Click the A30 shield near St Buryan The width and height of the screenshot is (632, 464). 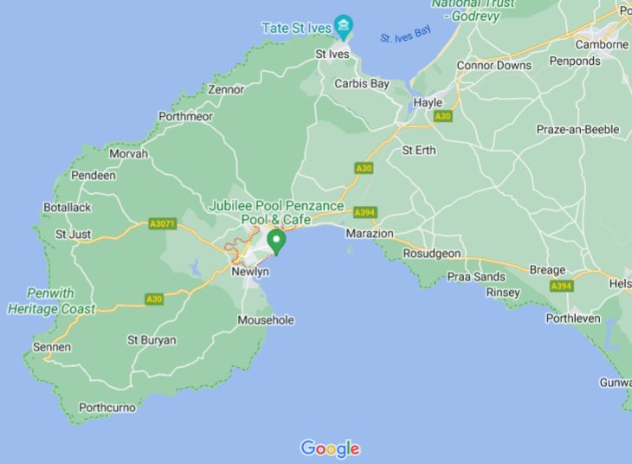click(154, 300)
